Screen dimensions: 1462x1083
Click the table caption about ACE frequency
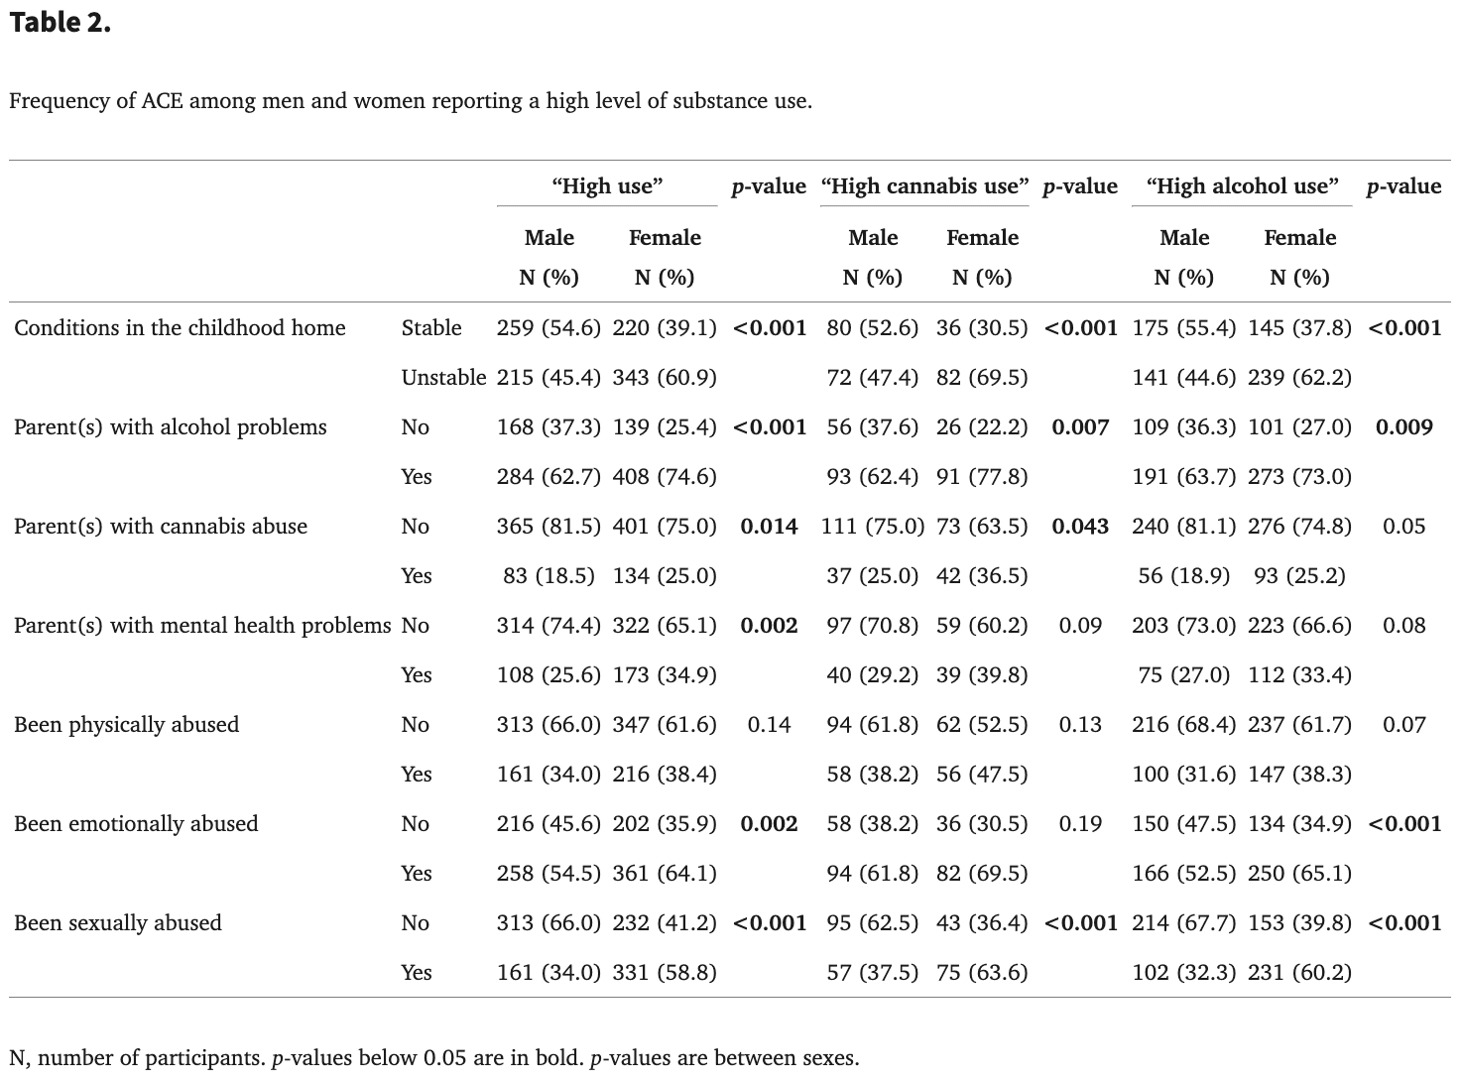click(410, 100)
